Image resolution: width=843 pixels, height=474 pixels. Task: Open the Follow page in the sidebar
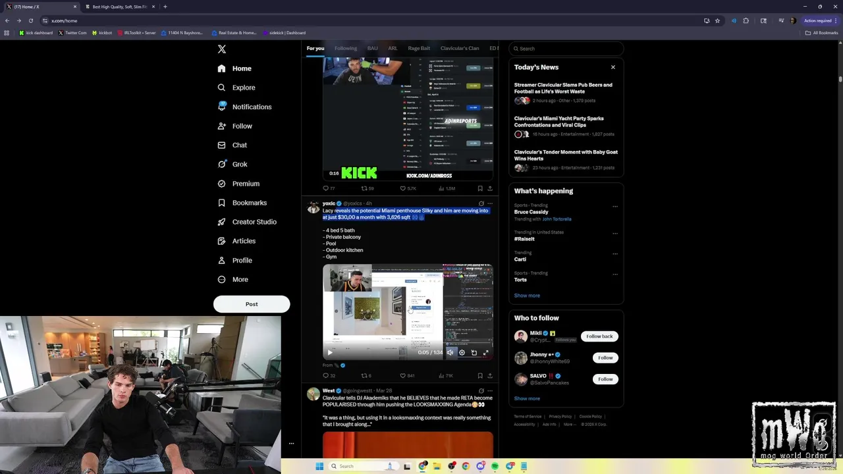[235, 126]
